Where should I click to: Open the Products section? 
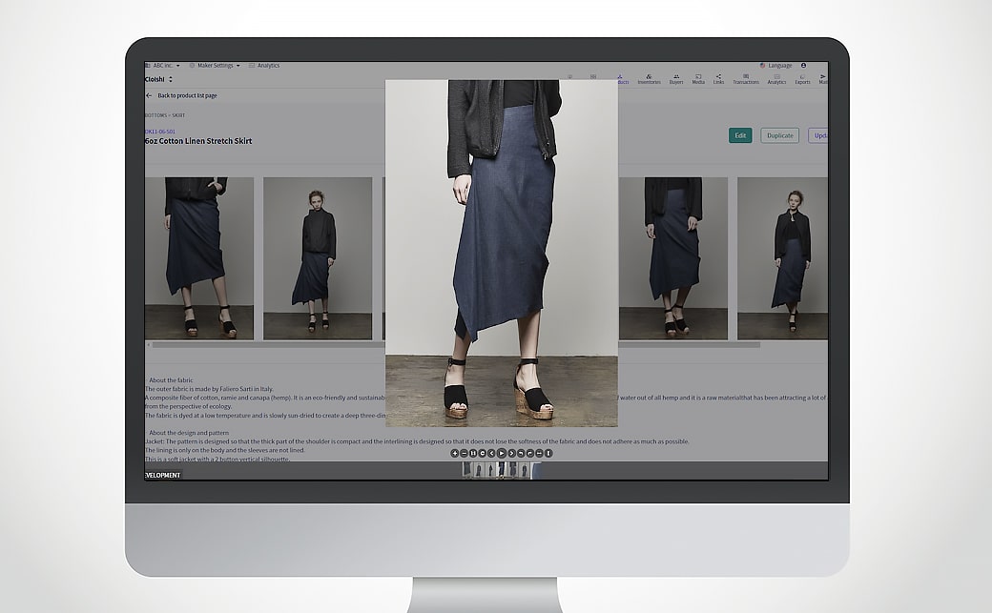(621, 79)
